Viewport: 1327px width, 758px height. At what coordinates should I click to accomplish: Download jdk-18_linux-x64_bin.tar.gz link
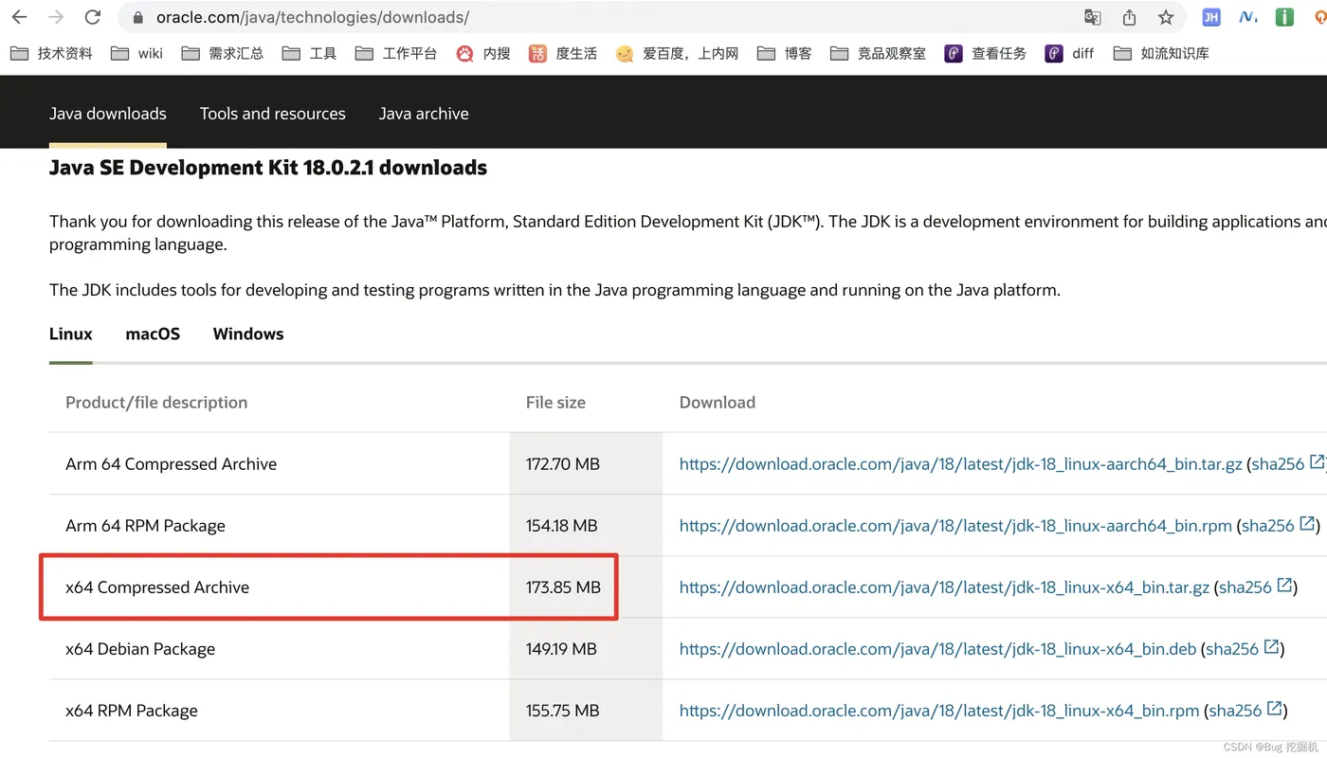tap(945, 587)
